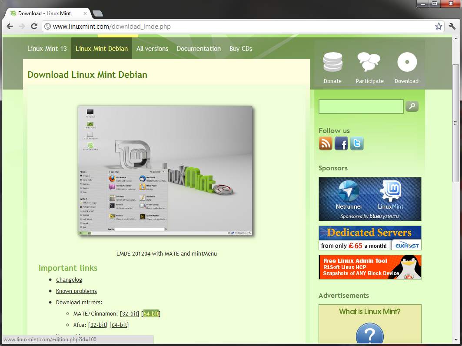Open the Linux Mint 13 tab
The image size is (462, 346).
coord(47,49)
